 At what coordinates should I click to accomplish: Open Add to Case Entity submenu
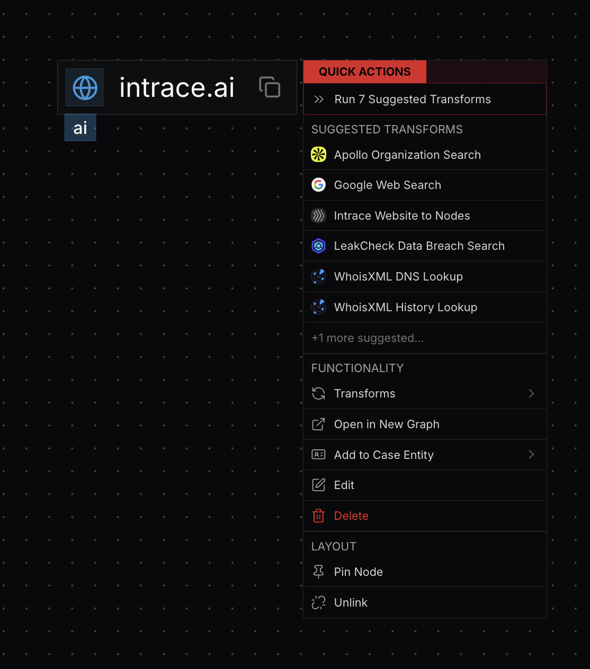tap(425, 455)
